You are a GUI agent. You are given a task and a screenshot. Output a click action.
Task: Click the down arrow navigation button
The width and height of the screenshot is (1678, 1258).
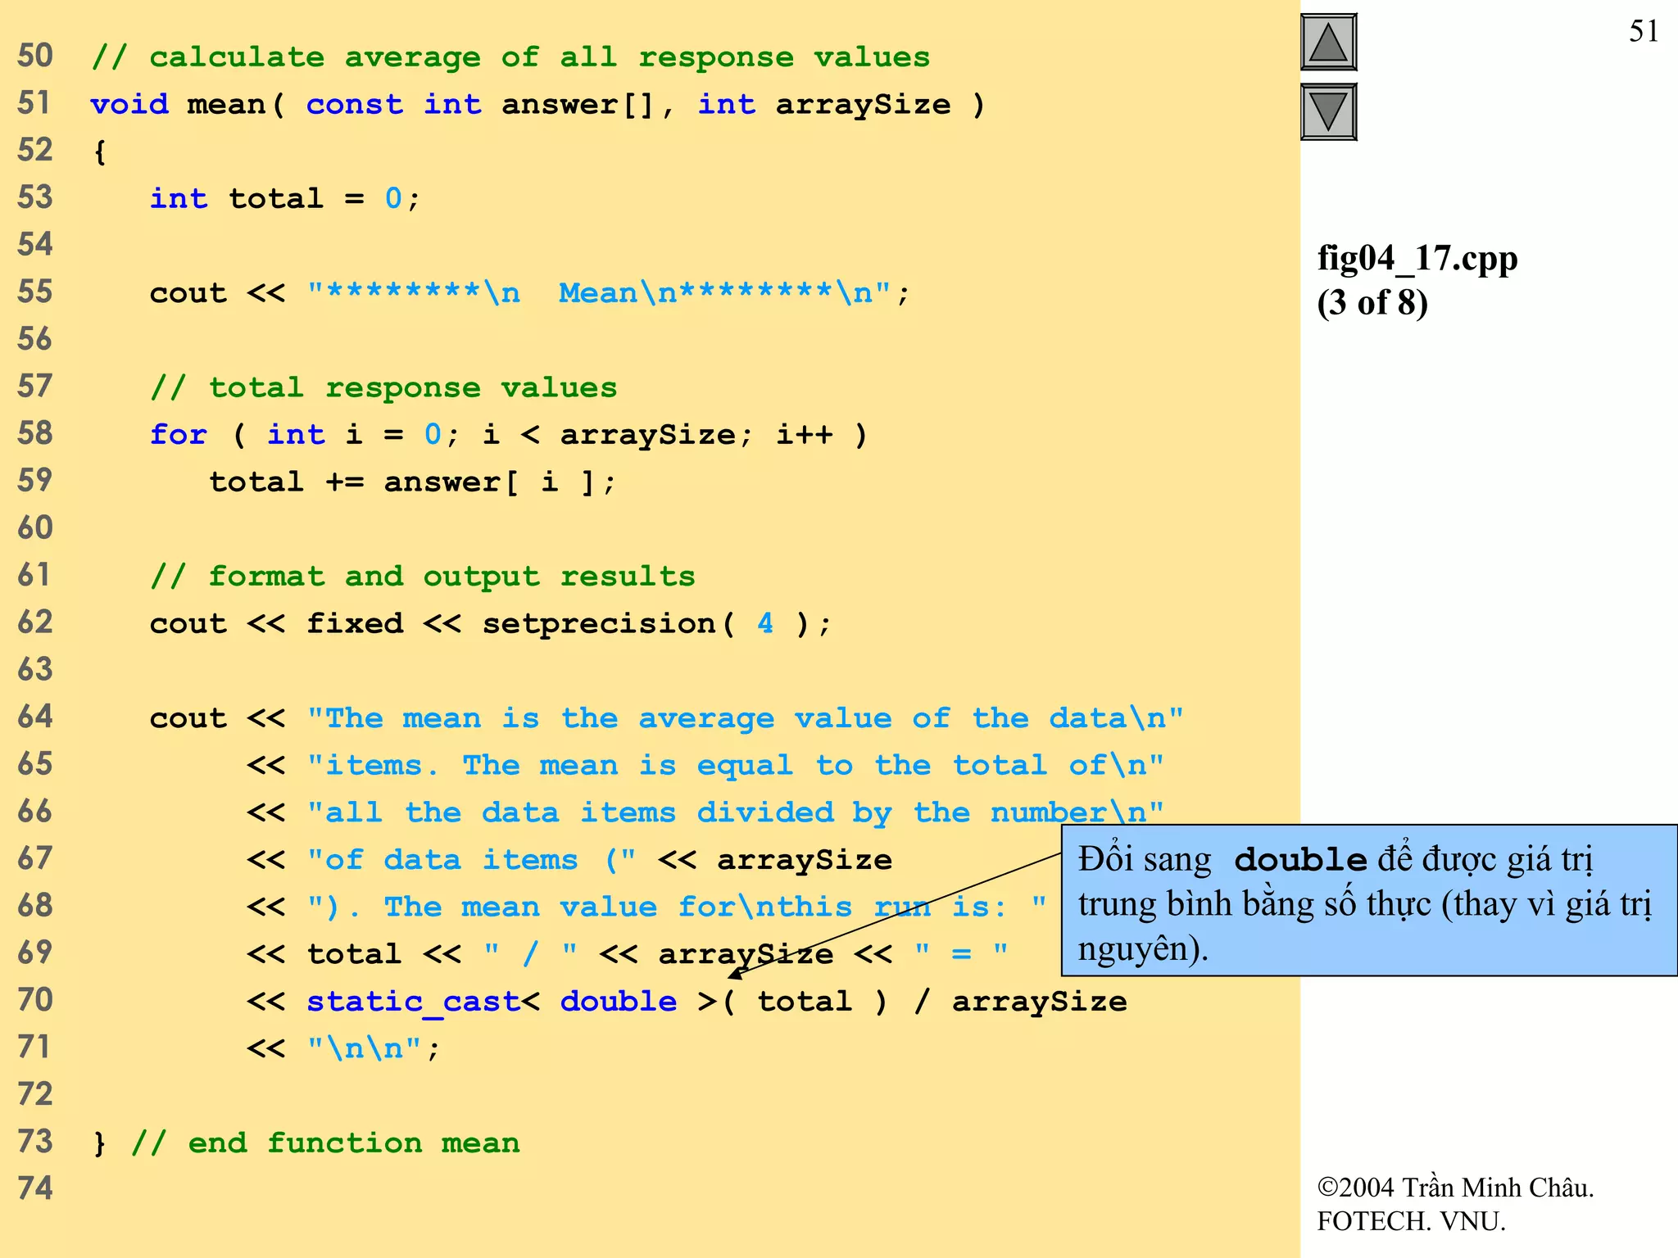(1328, 112)
